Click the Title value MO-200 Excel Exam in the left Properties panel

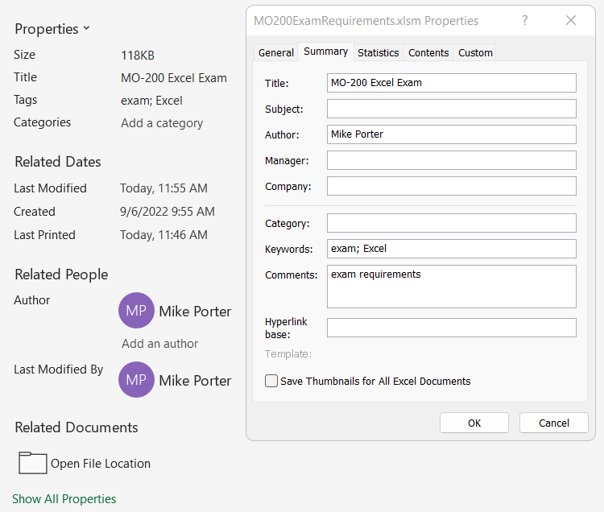click(174, 78)
